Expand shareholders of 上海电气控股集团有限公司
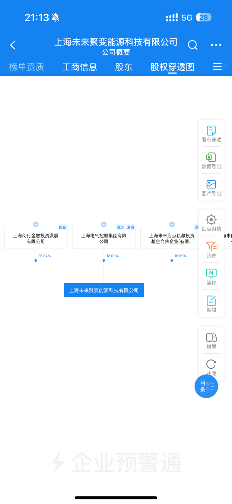This screenshot has height=504, width=232. tap(104, 224)
